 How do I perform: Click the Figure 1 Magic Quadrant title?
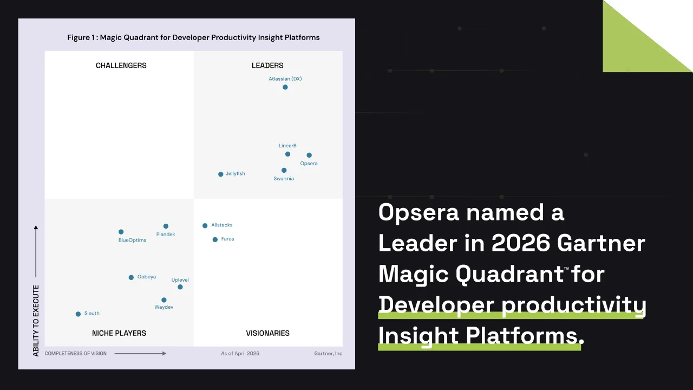193,37
